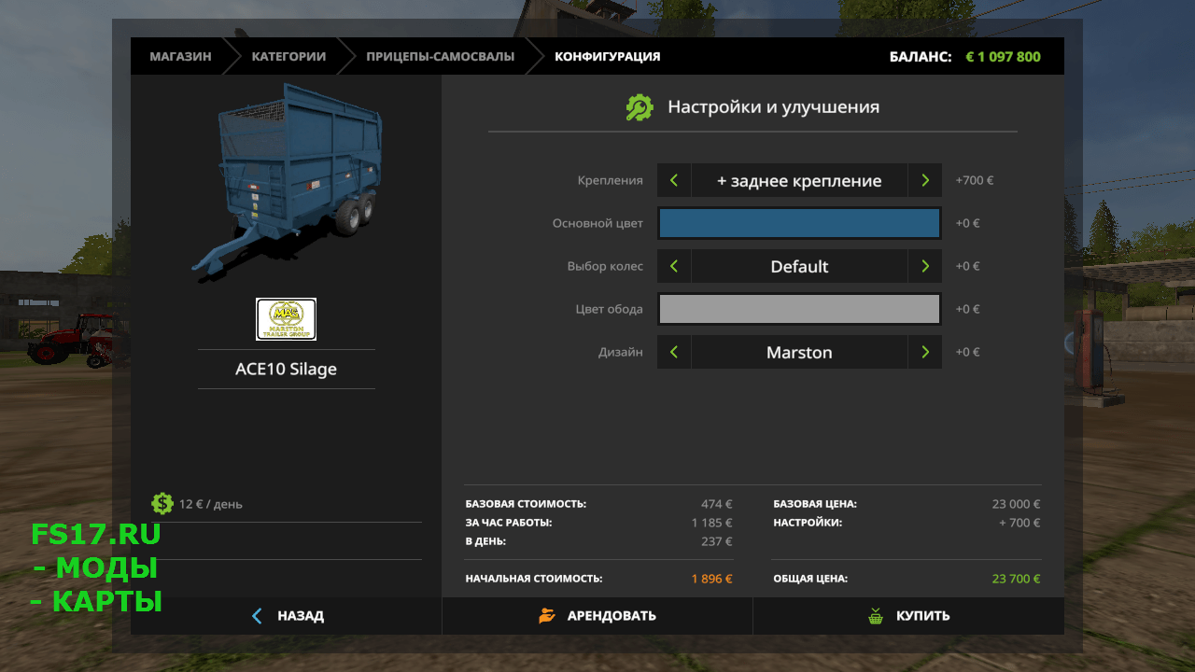Image resolution: width=1195 pixels, height=672 pixels.
Task: Select the КОНФИГУРАЦИЯ breadcrumb
Action: click(607, 56)
